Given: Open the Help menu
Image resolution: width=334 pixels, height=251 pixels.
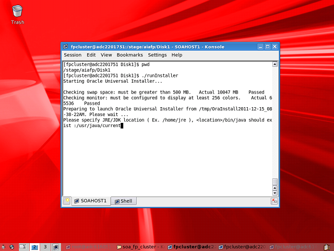Looking at the screenshot, I should 177,55.
